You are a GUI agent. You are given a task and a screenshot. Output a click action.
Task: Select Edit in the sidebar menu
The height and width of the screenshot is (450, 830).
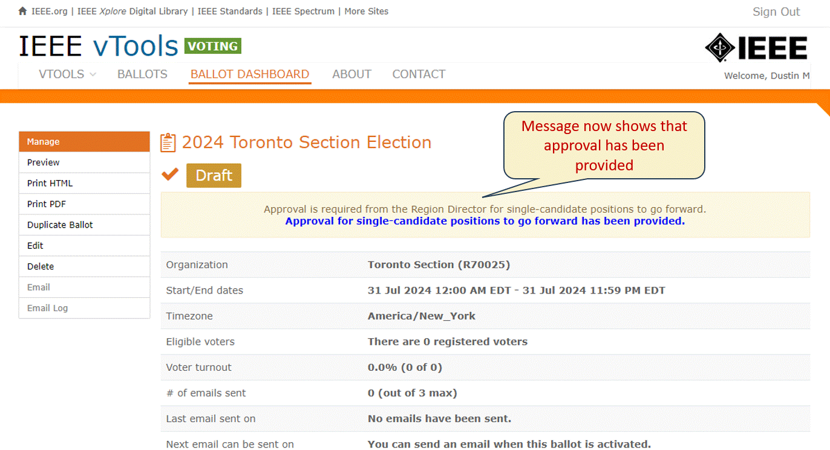(84, 246)
